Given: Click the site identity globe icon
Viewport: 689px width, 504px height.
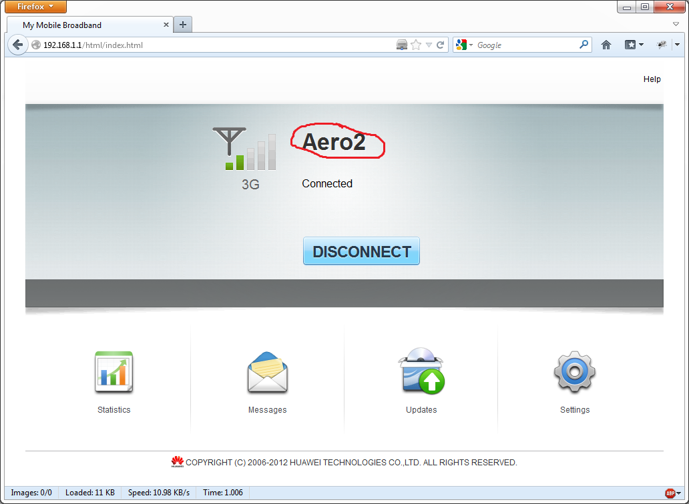Looking at the screenshot, I should tap(36, 45).
